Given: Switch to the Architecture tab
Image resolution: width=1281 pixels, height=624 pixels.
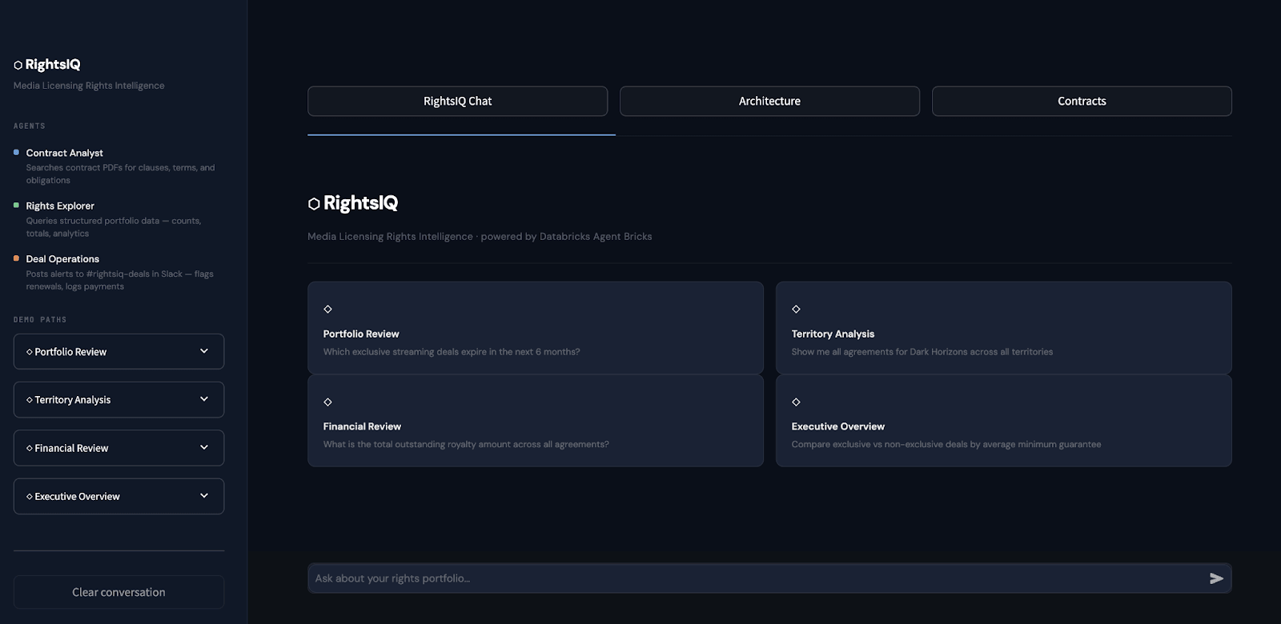Looking at the screenshot, I should point(769,102).
